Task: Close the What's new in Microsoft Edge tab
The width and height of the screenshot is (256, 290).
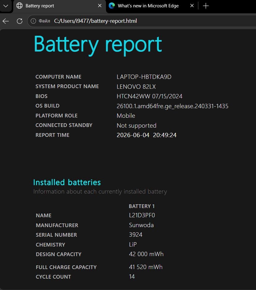Action: coord(192,6)
